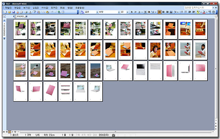
Task: Toggle right alignment
Action: tap(167, 12)
